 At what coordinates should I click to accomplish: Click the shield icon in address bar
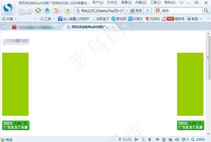(121, 11)
